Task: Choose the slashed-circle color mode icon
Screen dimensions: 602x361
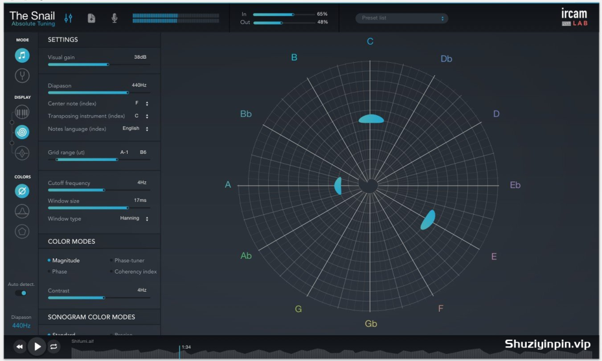Action: (22, 191)
